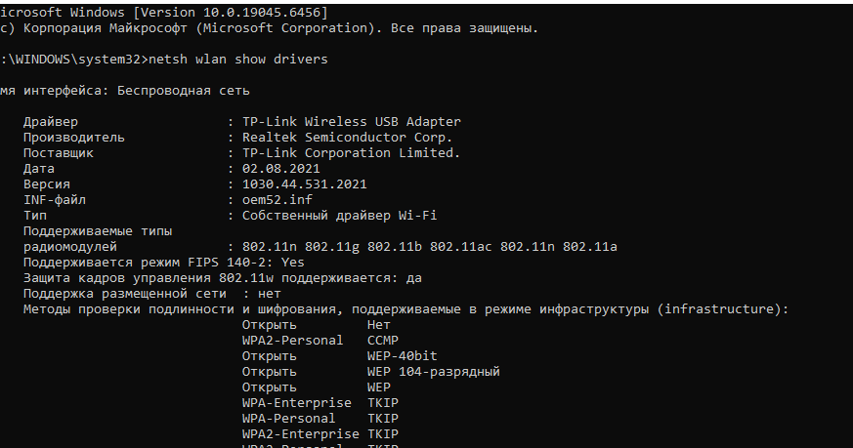Click the "WEP 104-разрядный" cipher entry
The height and width of the screenshot is (448, 853).
(x=434, y=372)
